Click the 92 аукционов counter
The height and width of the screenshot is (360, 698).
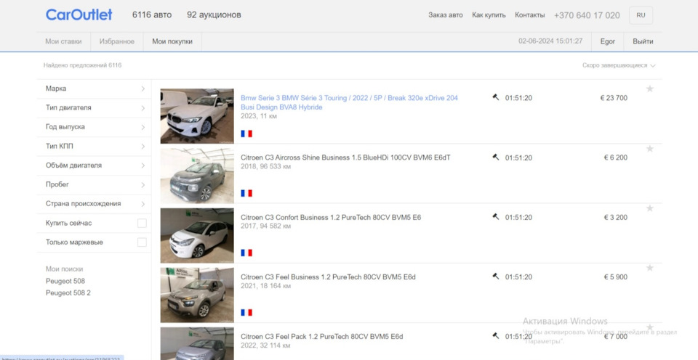pos(214,15)
